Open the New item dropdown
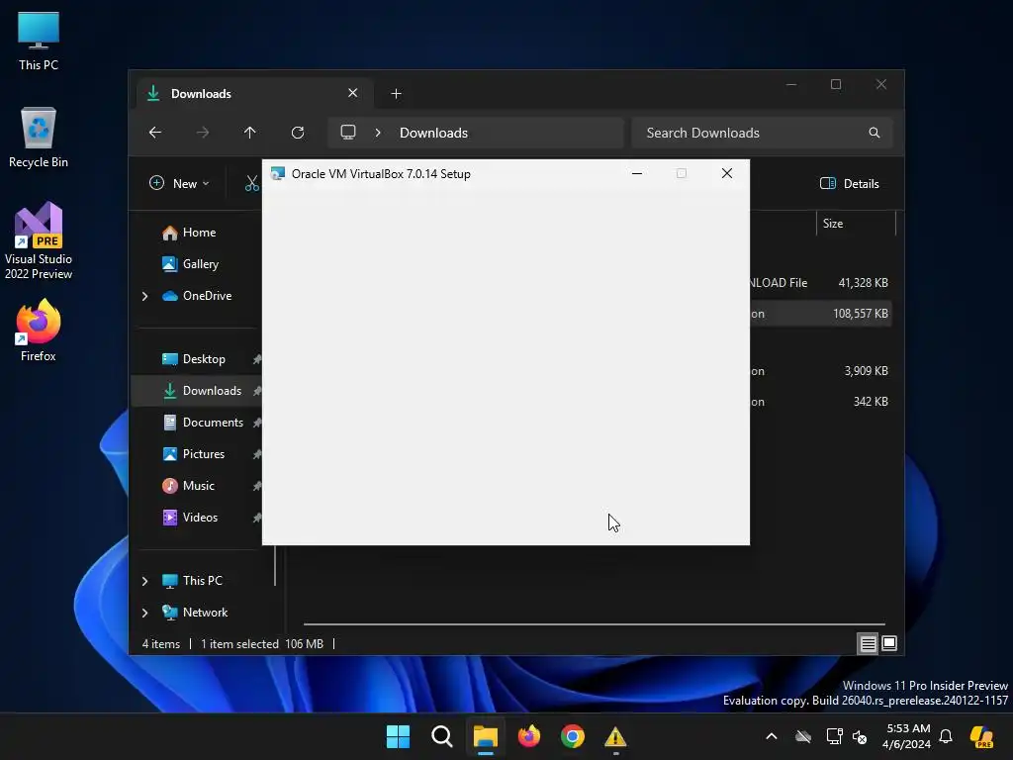This screenshot has width=1013, height=760. 179,183
